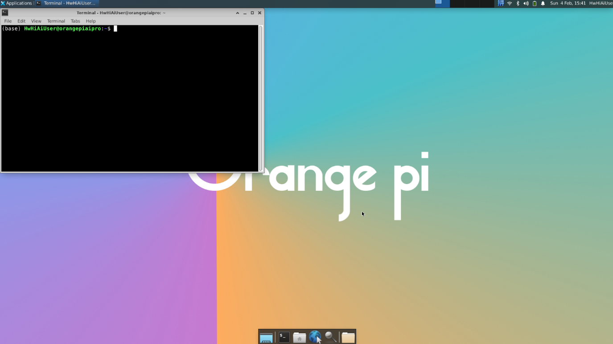This screenshot has height=344, width=613.
Task: Open the View menu in Terminal
Action: point(36,21)
